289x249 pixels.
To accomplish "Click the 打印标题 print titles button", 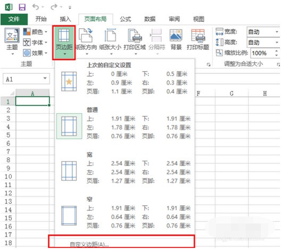I will click(198, 39).
